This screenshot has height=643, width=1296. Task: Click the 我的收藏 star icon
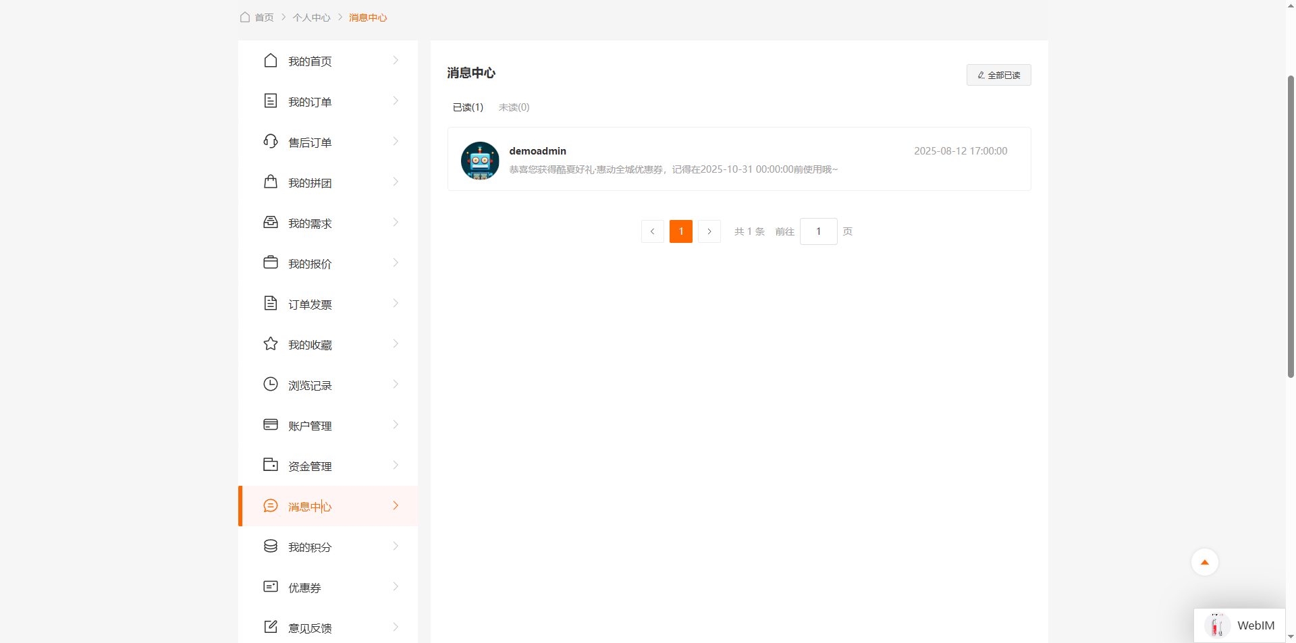pos(271,344)
